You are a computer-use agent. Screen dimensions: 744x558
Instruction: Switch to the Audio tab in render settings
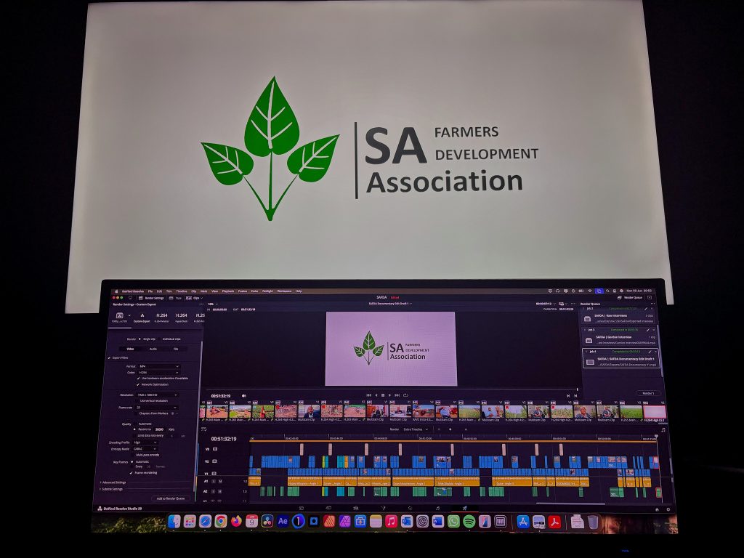(153, 349)
